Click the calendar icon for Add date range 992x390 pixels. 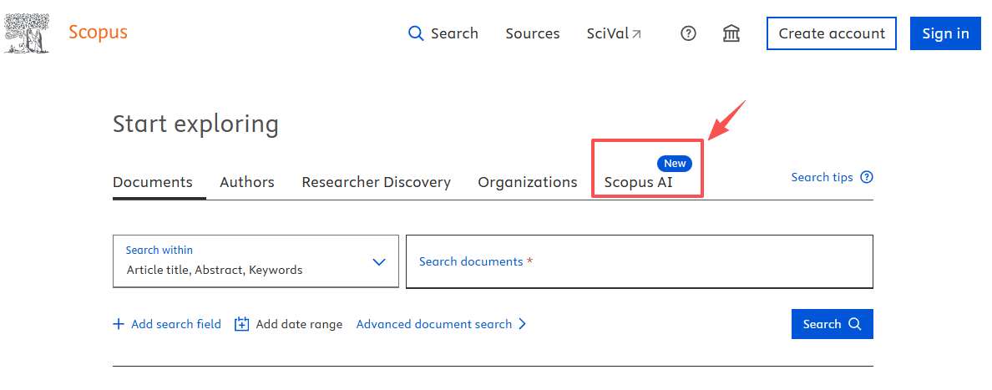pos(242,324)
